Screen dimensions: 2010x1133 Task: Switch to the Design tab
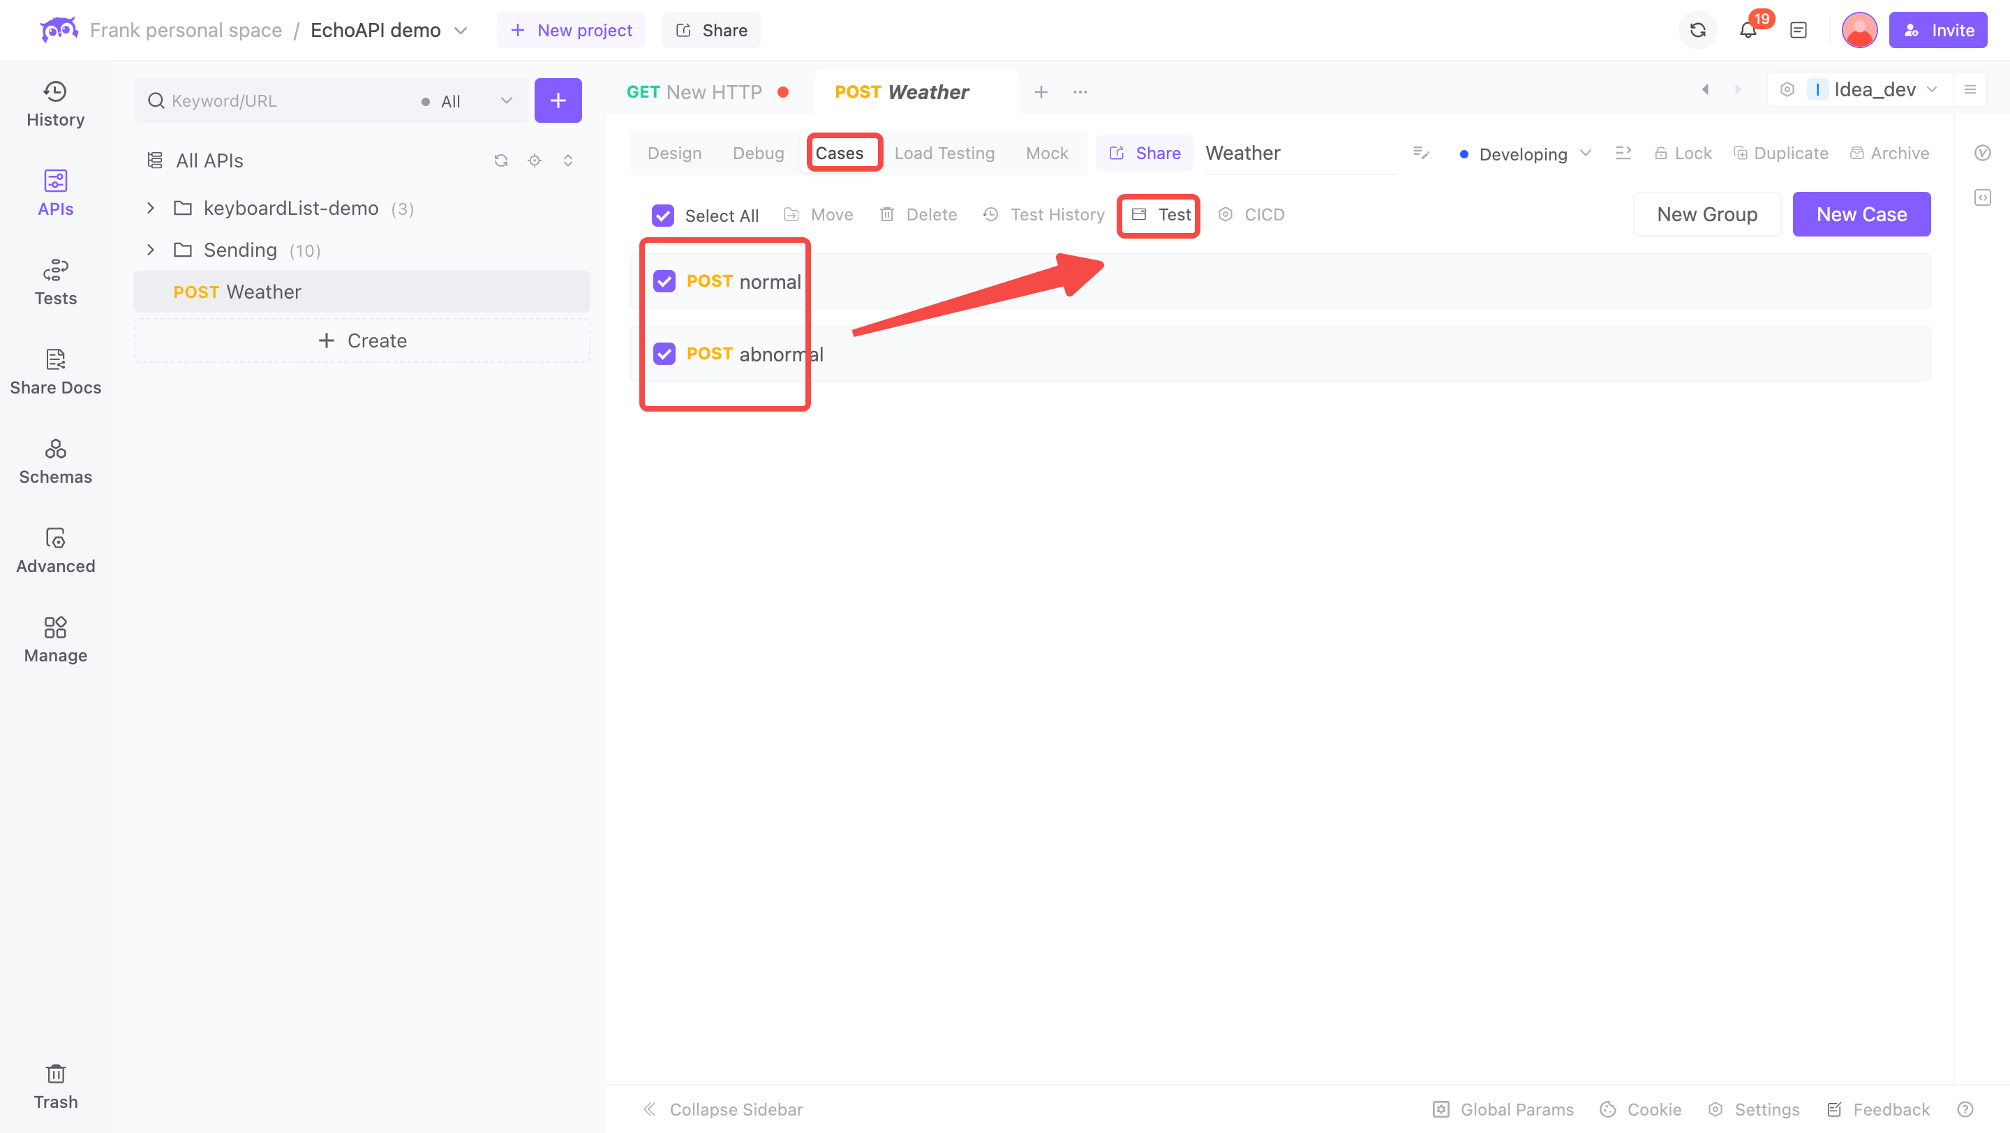point(673,152)
